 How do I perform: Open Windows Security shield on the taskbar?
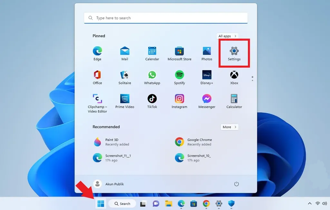point(231,204)
